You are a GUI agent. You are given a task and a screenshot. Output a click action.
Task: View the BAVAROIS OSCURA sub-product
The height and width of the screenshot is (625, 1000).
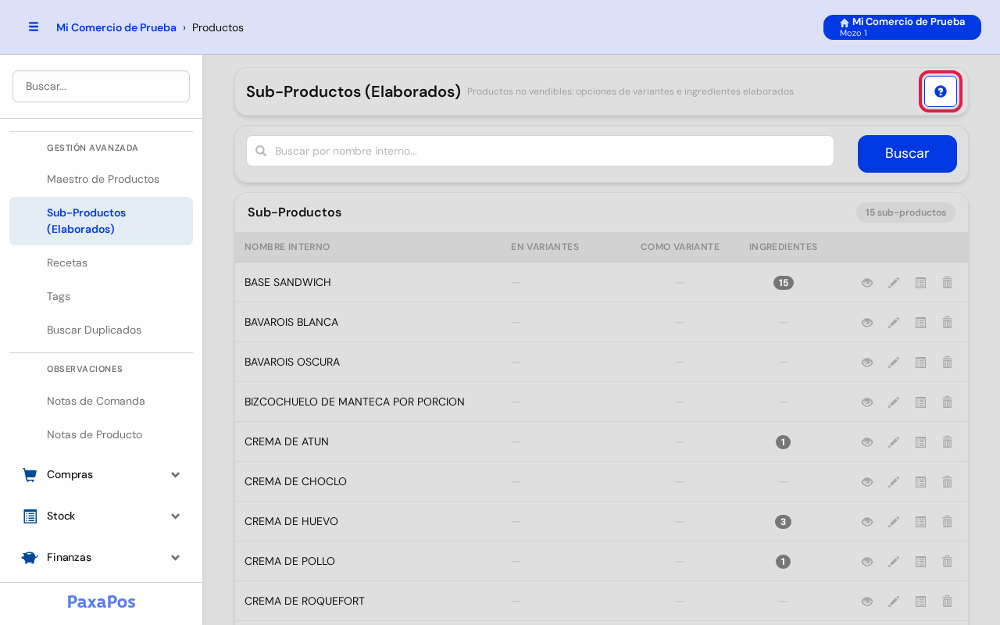pos(867,362)
